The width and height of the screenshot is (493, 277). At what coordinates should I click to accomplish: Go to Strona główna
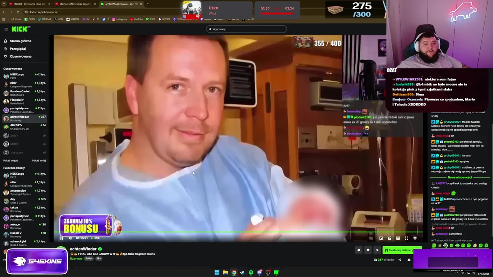pyautogui.click(x=20, y=41)
